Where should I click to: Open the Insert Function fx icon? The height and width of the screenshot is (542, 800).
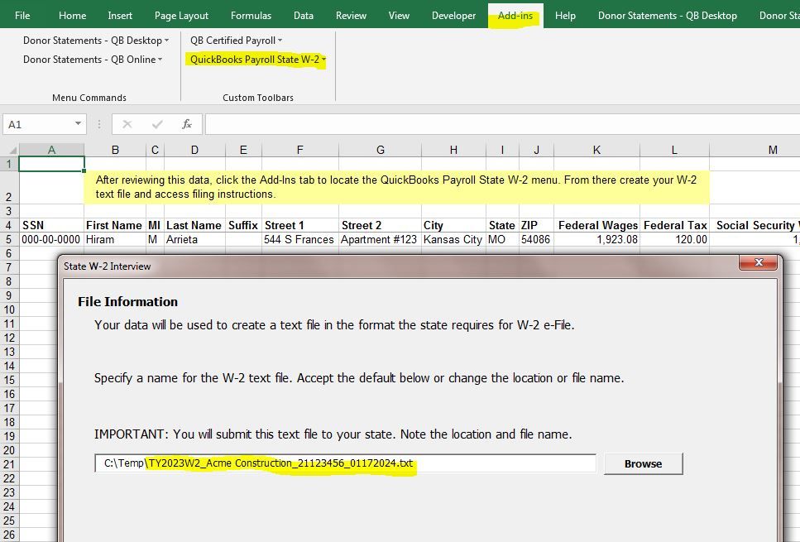pos(187,124)
